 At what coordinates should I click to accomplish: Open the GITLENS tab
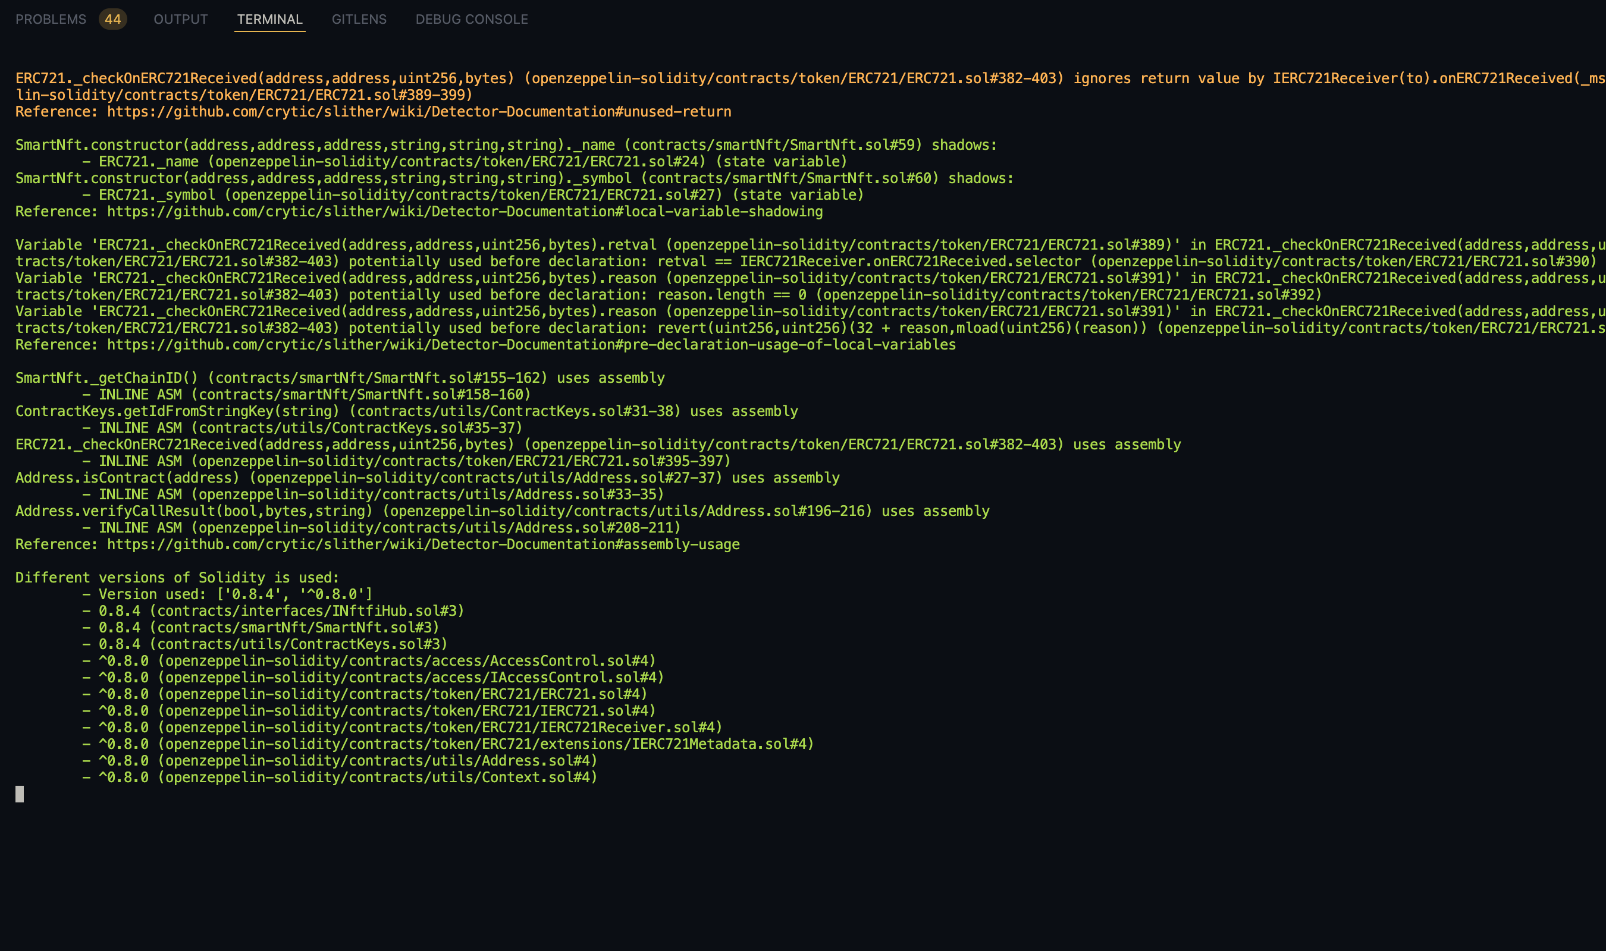[359, 19]
